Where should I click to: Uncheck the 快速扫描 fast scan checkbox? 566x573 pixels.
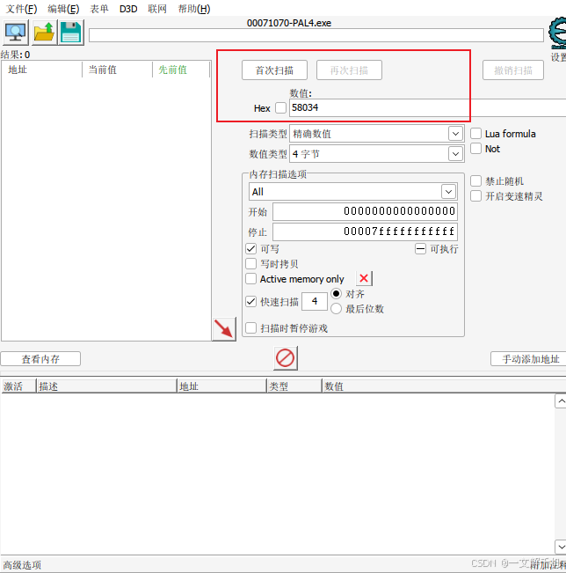251,302
